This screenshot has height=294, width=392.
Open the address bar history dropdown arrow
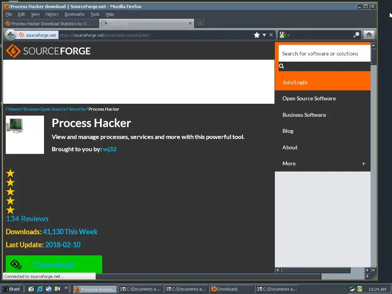[264, 35]
